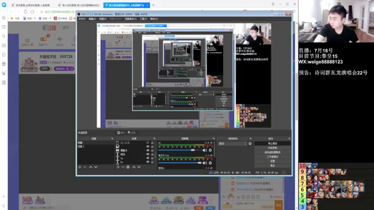
Task: Open a new browser tab with plus icon
Action: pyautogui.click(x=153, y=5)
